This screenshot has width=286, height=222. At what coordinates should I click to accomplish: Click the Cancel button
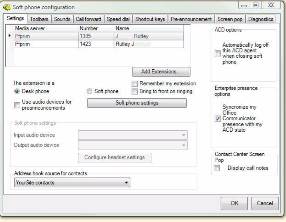pyautogui.click(x=265, y=203)
